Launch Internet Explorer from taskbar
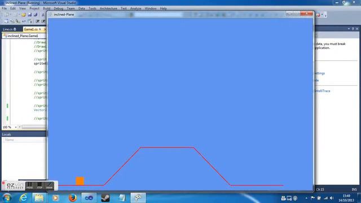This screenshot has height=203, width=361. click(x=23, y=198)
